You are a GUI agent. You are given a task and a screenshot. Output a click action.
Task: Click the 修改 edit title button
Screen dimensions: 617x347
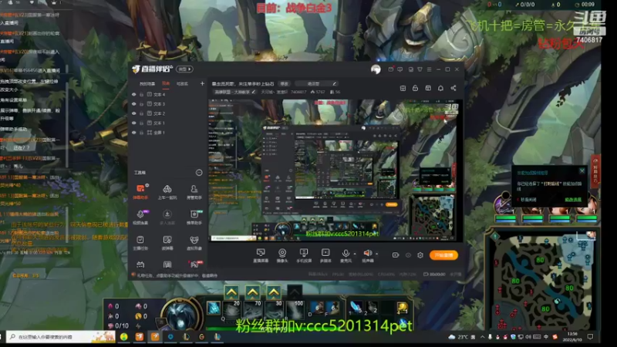(284, 84)
